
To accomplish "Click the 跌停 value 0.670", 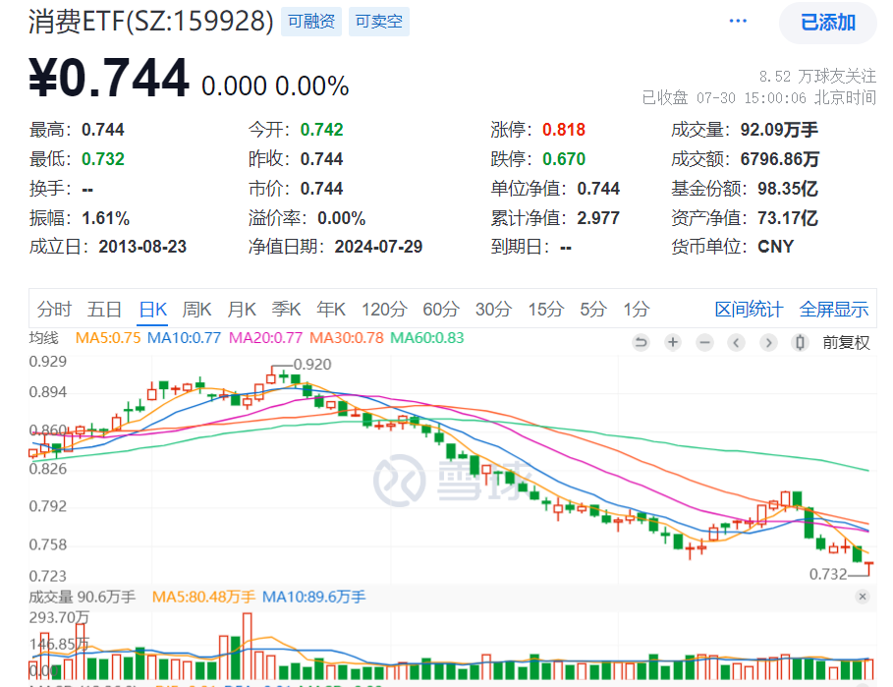I will click(564, 159).
